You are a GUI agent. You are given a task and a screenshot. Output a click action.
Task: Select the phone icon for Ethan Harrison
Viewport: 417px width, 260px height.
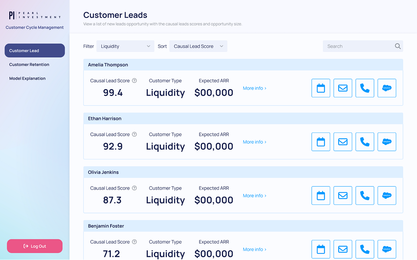point(365,141)
